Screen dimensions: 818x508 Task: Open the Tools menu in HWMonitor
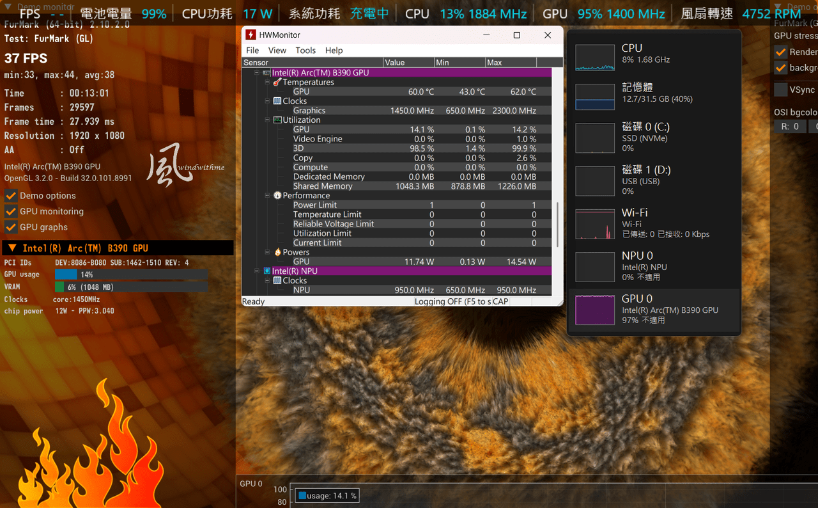[305, 50]
